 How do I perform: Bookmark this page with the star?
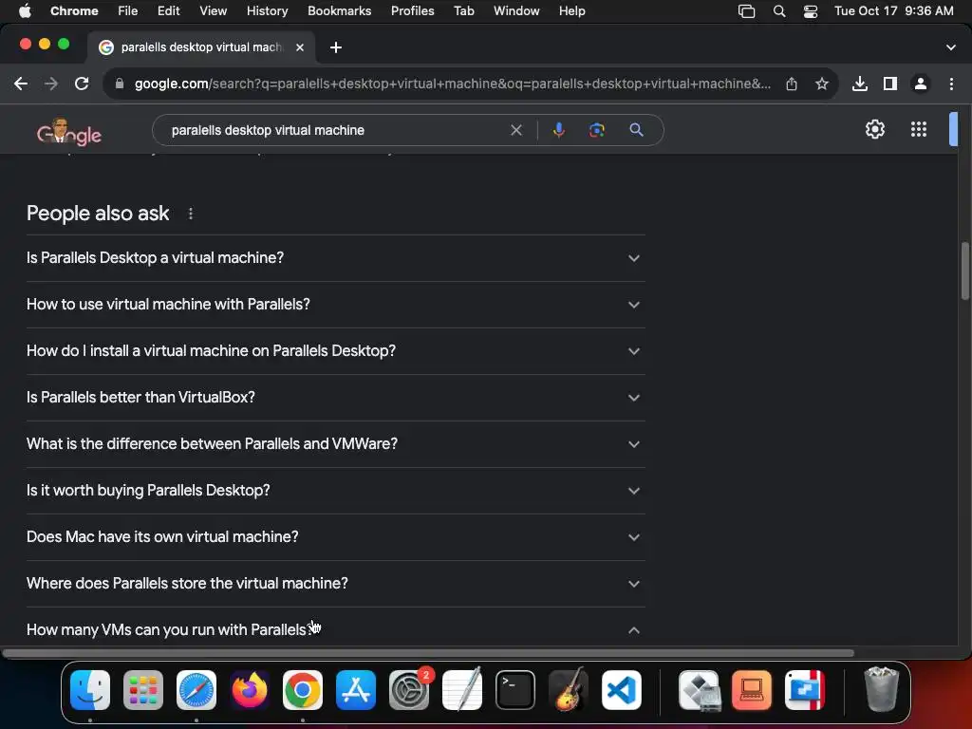822,84
